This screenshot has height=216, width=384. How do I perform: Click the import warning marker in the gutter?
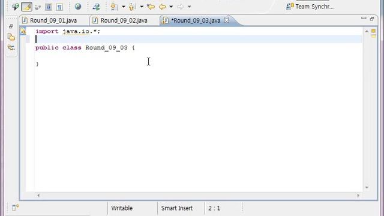coord(23,31)
